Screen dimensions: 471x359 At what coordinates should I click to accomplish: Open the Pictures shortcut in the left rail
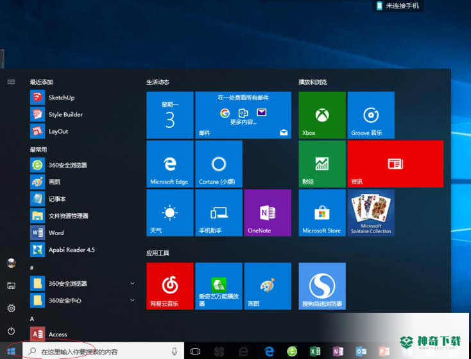pos(11,286)
